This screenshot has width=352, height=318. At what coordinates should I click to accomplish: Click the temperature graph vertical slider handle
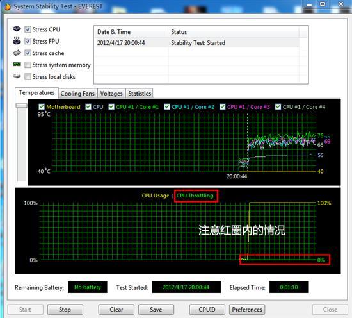click(x=22, y=105)
